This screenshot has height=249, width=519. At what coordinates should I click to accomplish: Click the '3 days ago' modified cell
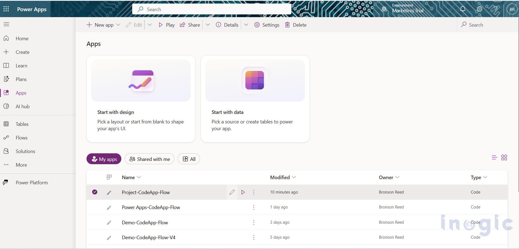tap(280, 222)
